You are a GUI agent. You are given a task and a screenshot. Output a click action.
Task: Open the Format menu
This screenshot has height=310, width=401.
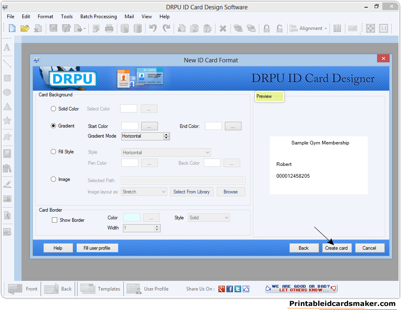coord(45,17)
